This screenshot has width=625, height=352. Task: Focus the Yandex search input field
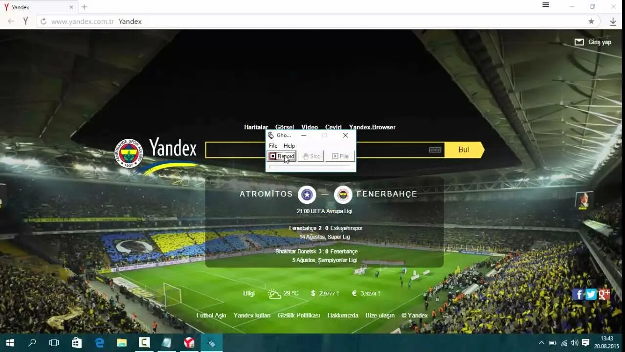tap(325, 150)
